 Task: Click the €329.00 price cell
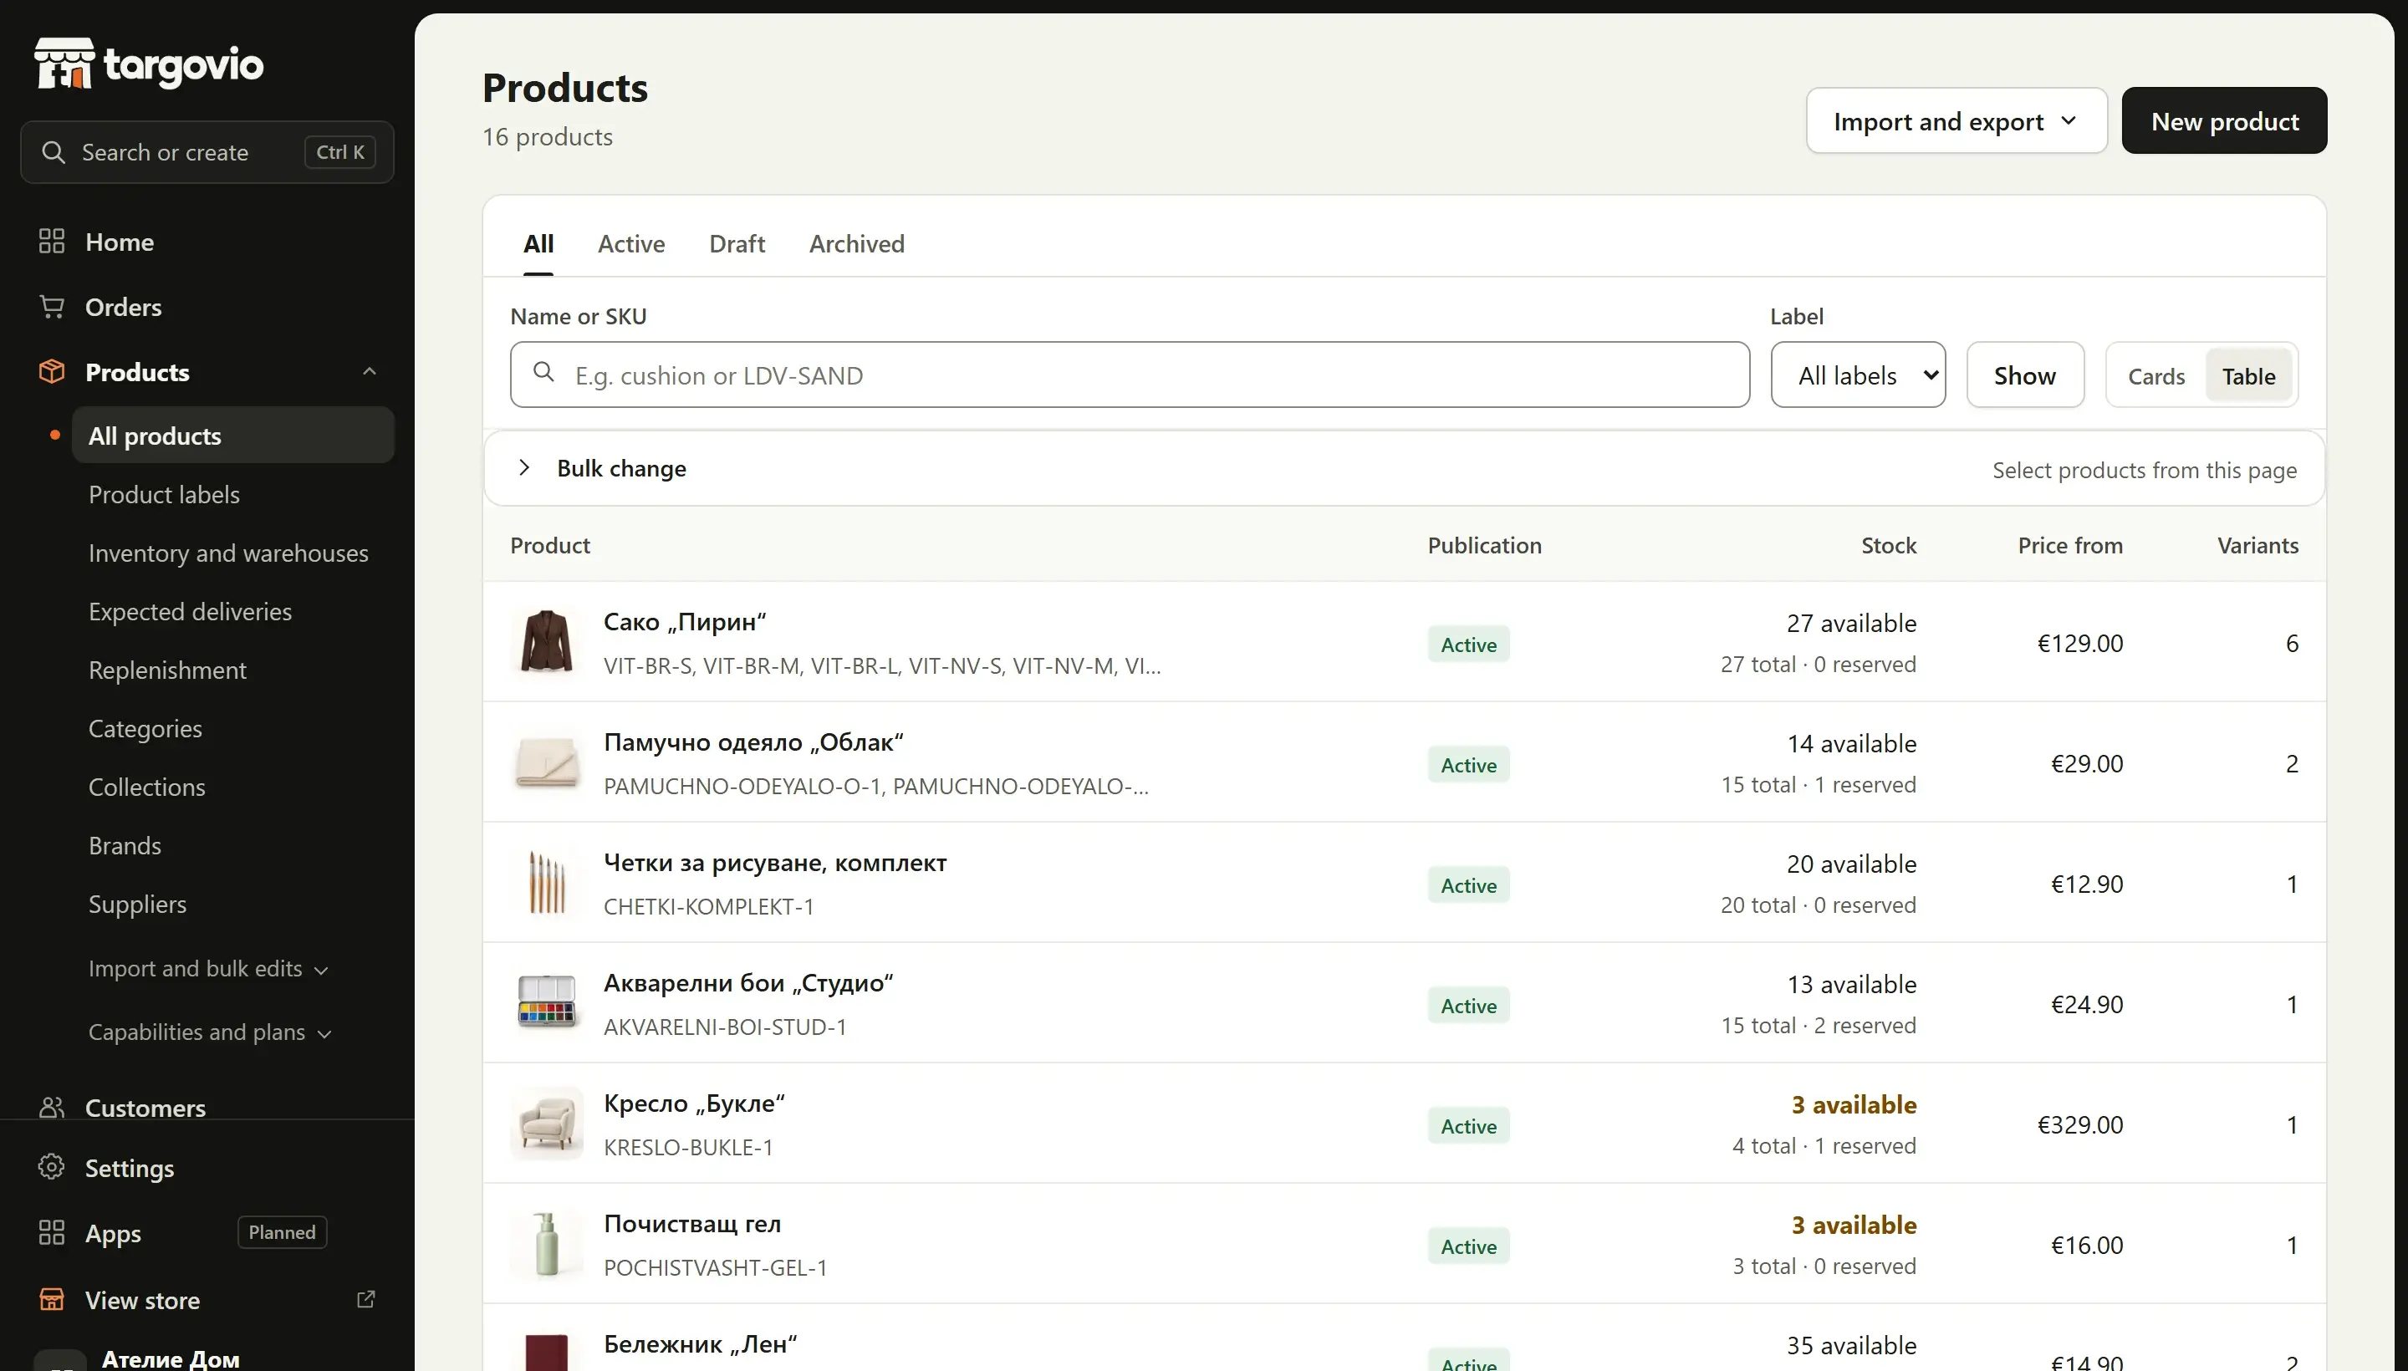[2079, 1125]
